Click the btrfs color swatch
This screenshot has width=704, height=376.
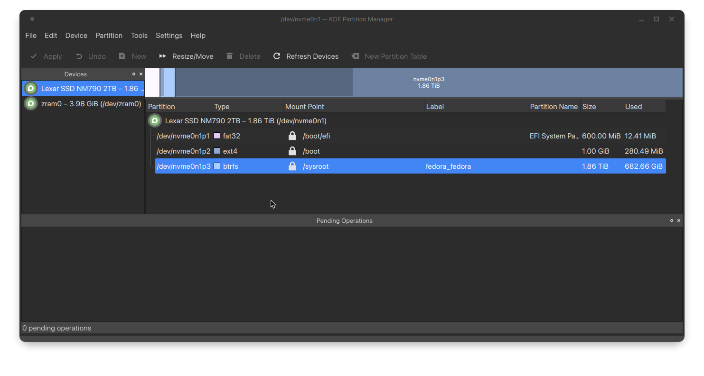coord(217,166)
